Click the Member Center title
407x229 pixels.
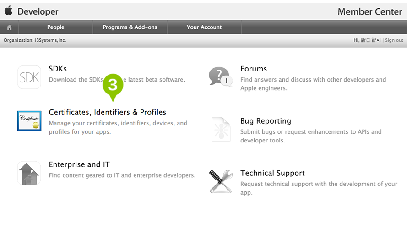(369, 12)
